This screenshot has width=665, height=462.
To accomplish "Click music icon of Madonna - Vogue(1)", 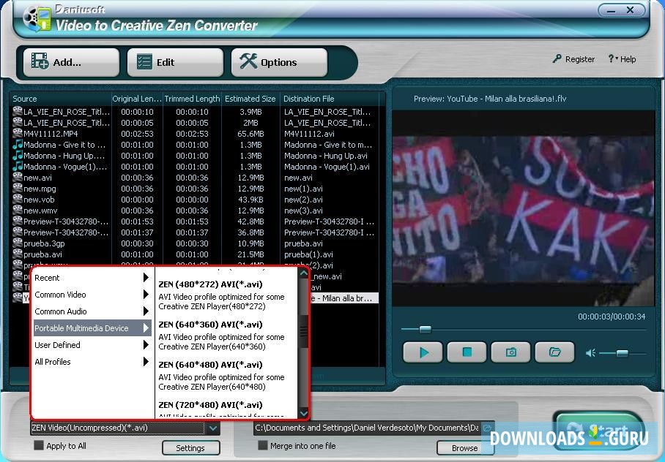I will (18, 167).
